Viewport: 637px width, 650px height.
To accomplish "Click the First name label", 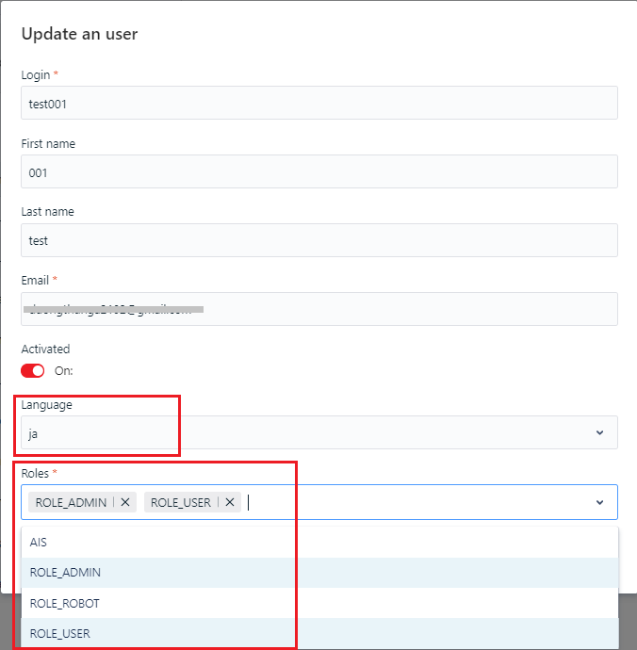I will (48, 144).
